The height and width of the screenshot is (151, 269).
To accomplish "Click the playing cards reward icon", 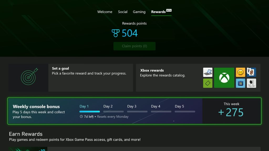I will coord(251,72).
